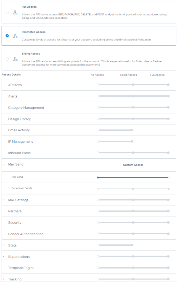Expand the Tracking section chevron
177x282 pixels.
(3, 279)
